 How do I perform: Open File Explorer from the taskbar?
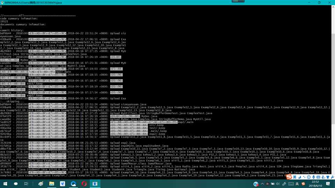(52, 183)
